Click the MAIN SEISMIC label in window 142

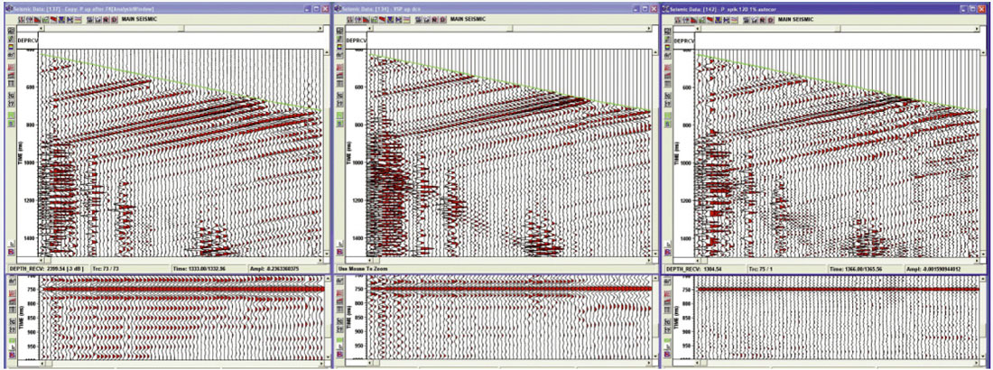pos(794,19)
